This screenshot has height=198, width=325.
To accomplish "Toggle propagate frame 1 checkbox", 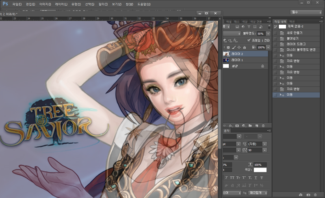I will point(249,40).
